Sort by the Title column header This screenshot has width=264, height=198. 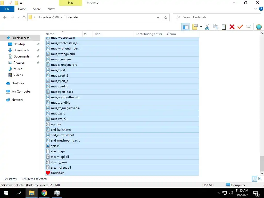point(113,34)
